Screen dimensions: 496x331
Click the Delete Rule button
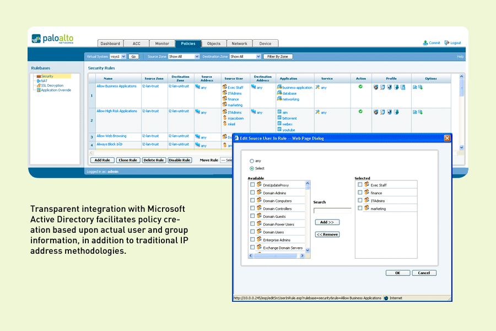point(154,161)
